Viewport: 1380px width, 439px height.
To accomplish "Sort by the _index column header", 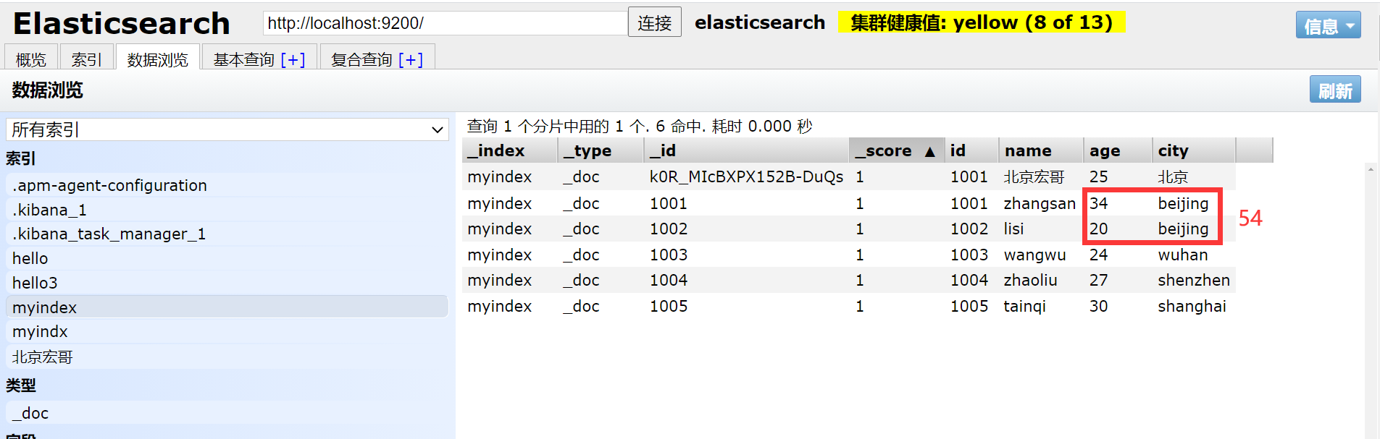I will [x=510, y=150].
